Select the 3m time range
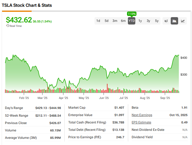 tap(115, 21)
